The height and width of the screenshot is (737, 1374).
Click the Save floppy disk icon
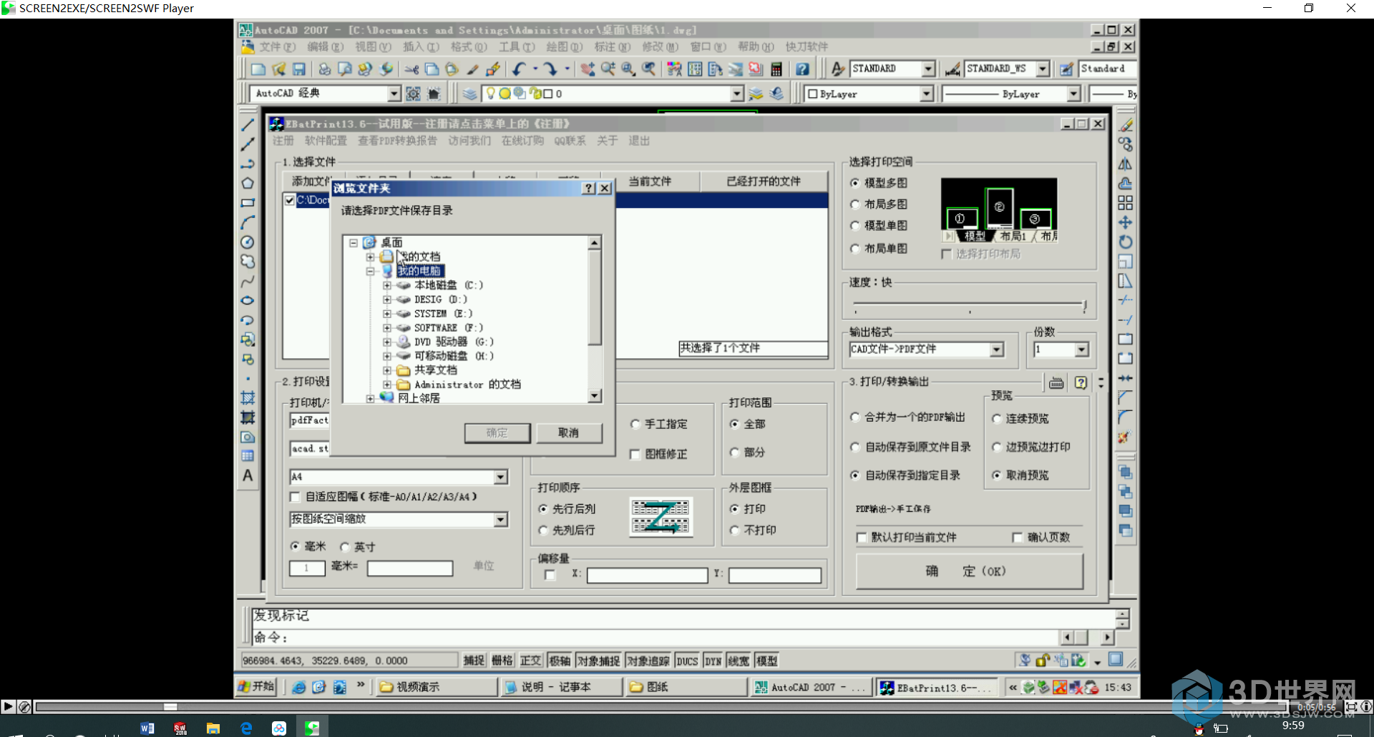click(299, 69)
